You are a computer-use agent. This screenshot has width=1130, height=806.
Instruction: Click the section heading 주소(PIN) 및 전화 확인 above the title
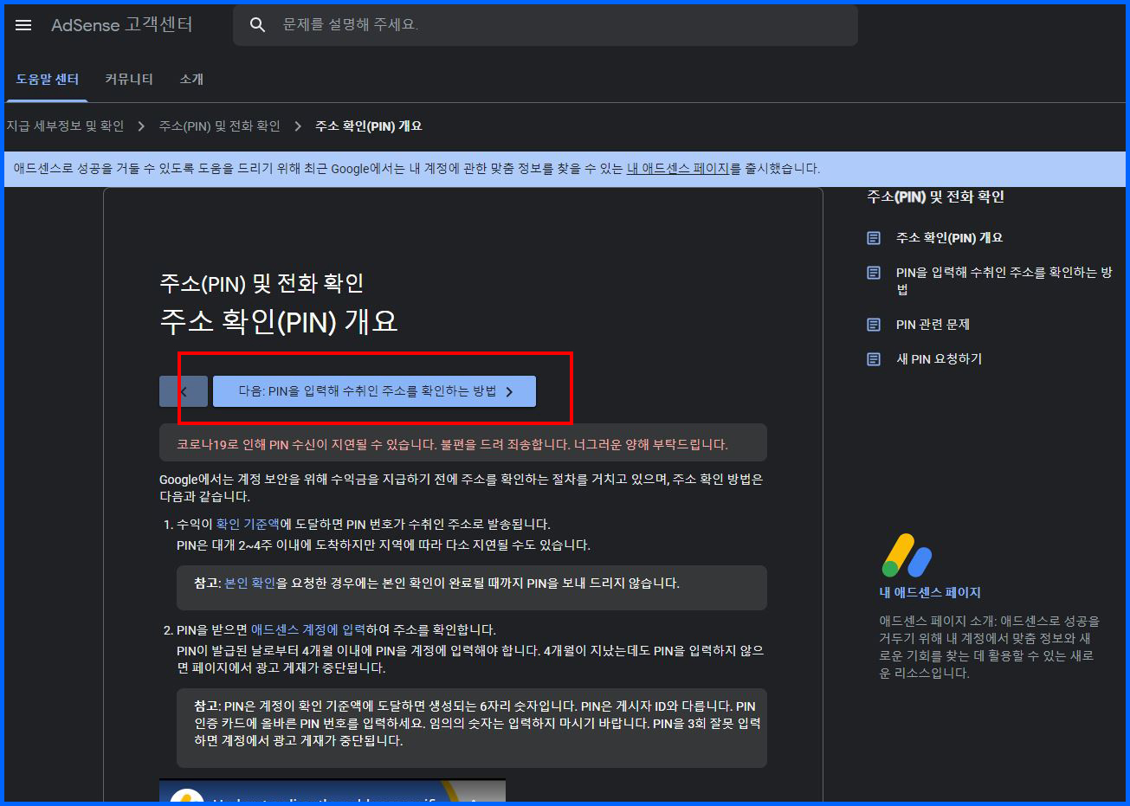coord(262,283)
